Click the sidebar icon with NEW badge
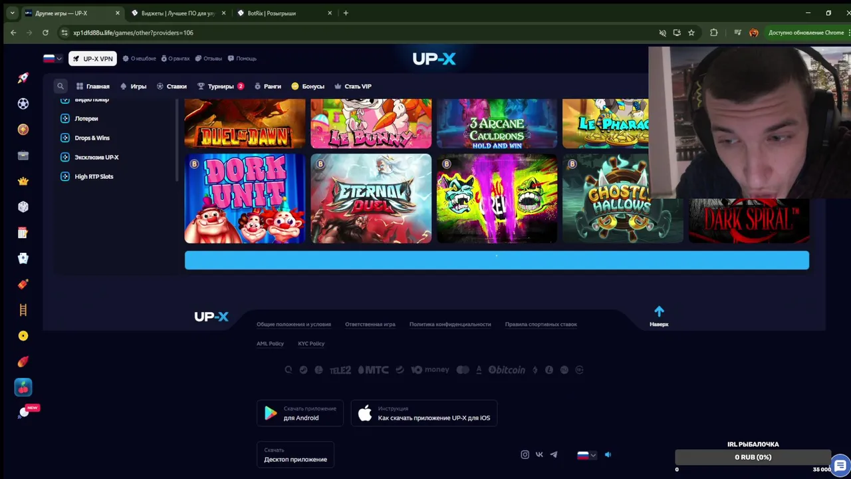The height and width of the screenshot is (479, 851). pos(25,412)
